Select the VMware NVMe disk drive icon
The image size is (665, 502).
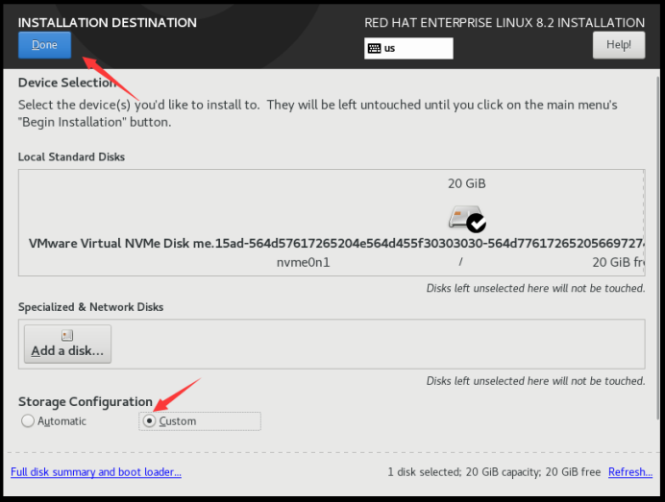tap(467, 219)
